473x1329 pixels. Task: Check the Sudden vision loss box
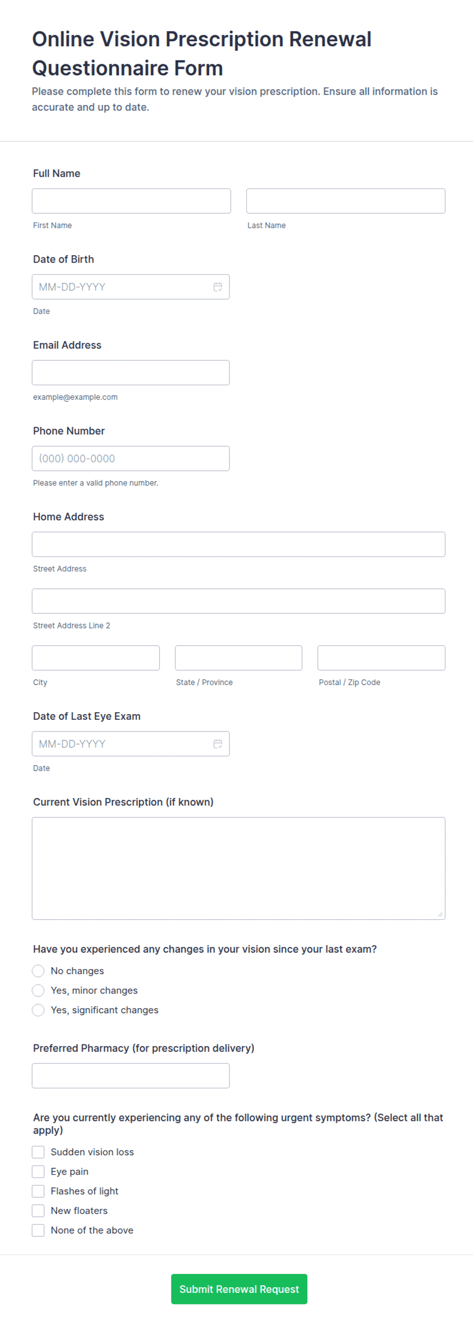click(x=38, y=1152)
